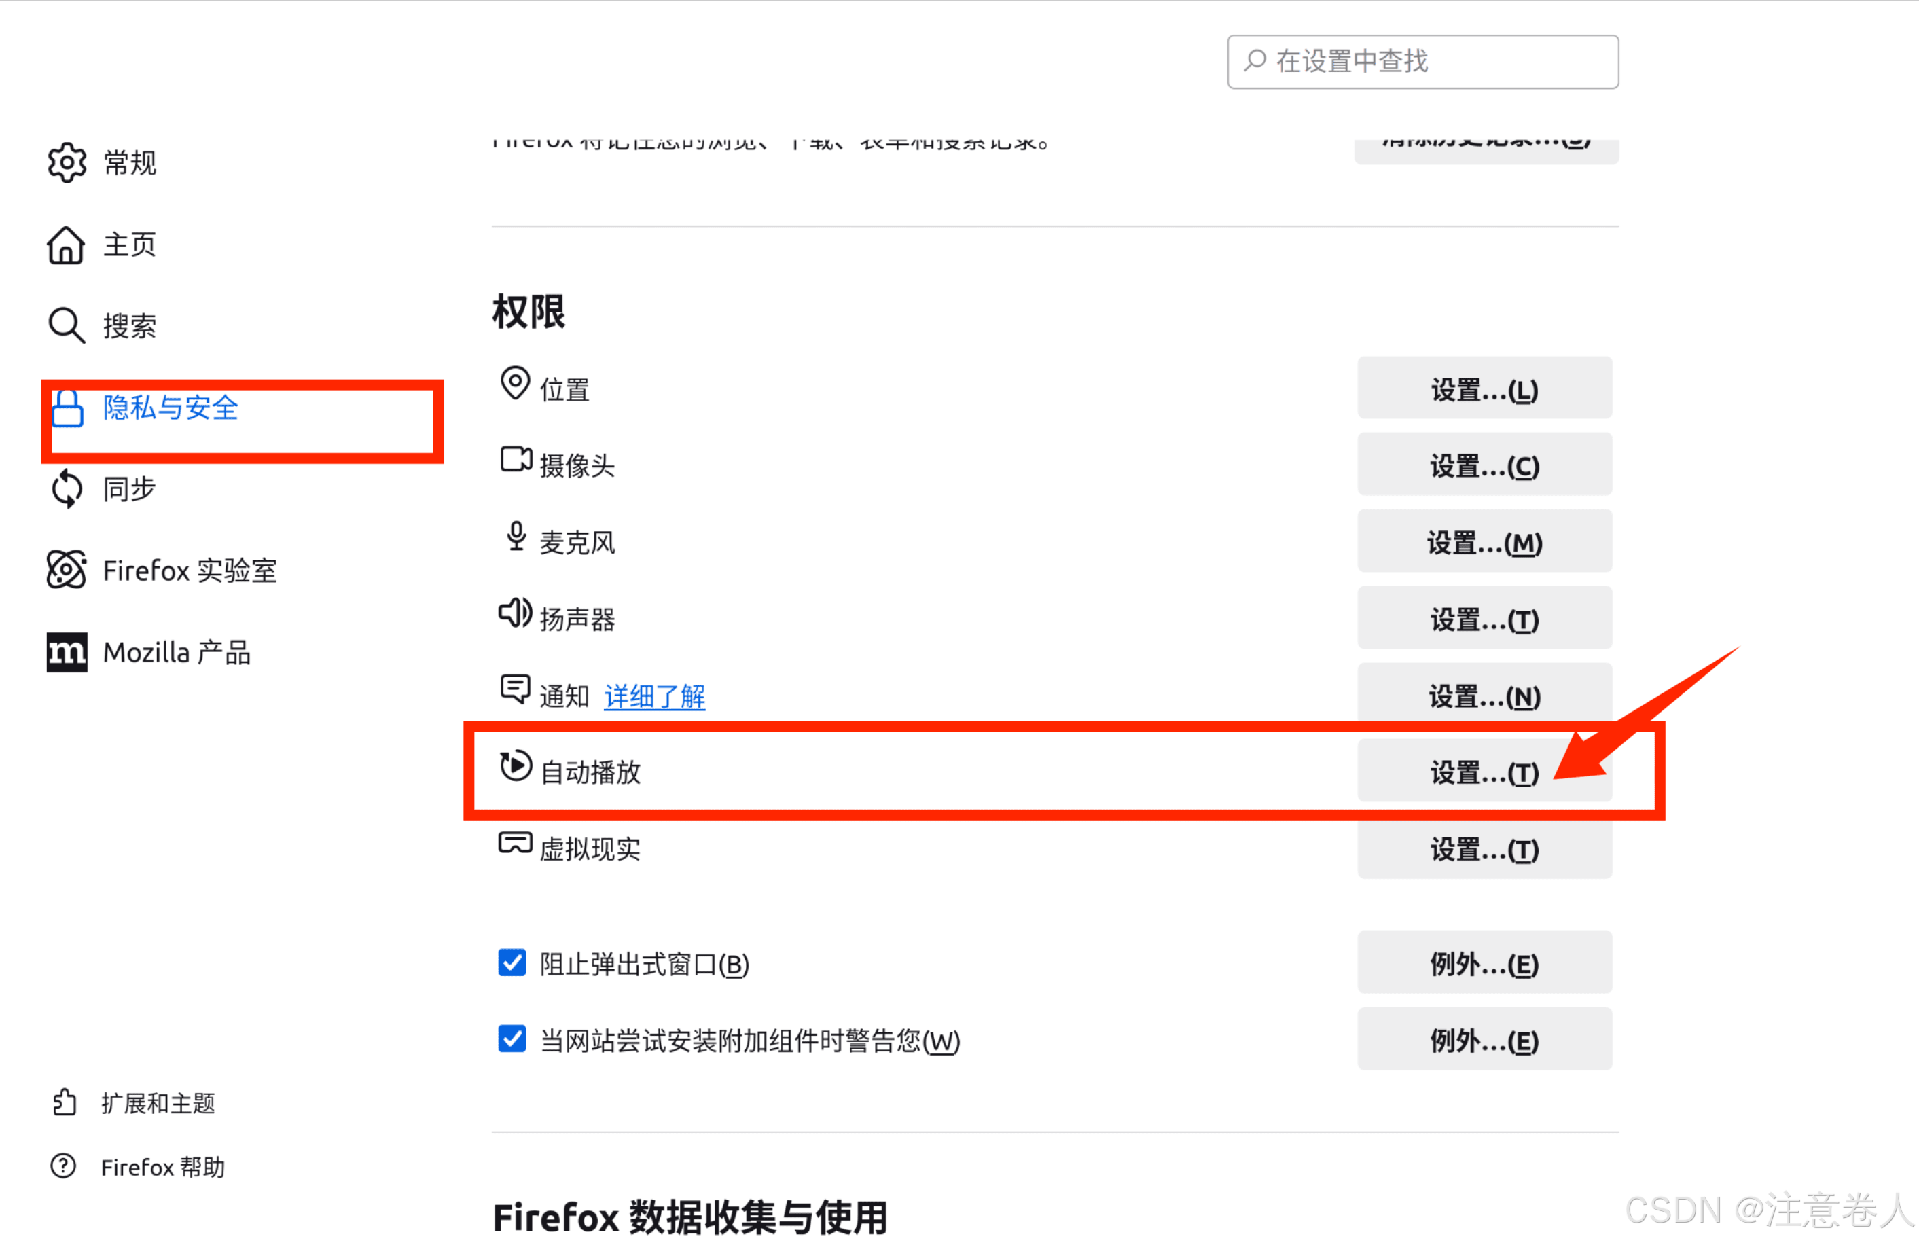This screenshot has height=1243, width=1919.
Task: Uncheck the add-on installation warning checkbox
Action: pos(512,1039)
